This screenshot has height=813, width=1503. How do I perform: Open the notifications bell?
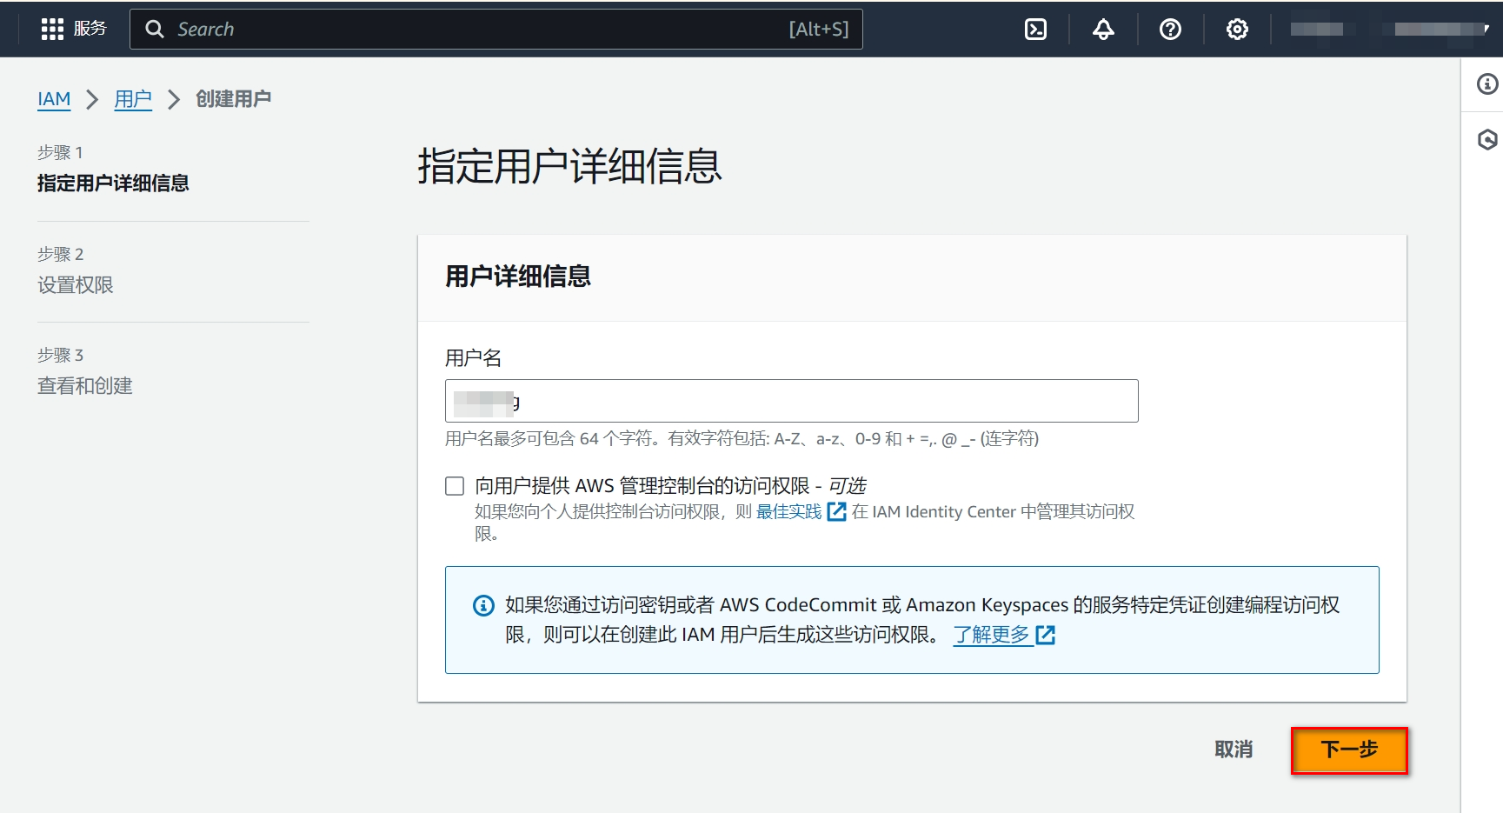(1103, 30)
